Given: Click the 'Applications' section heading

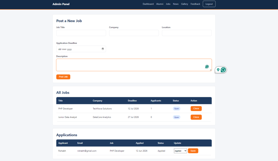Looking at the screenshot, I should point(67,135).
